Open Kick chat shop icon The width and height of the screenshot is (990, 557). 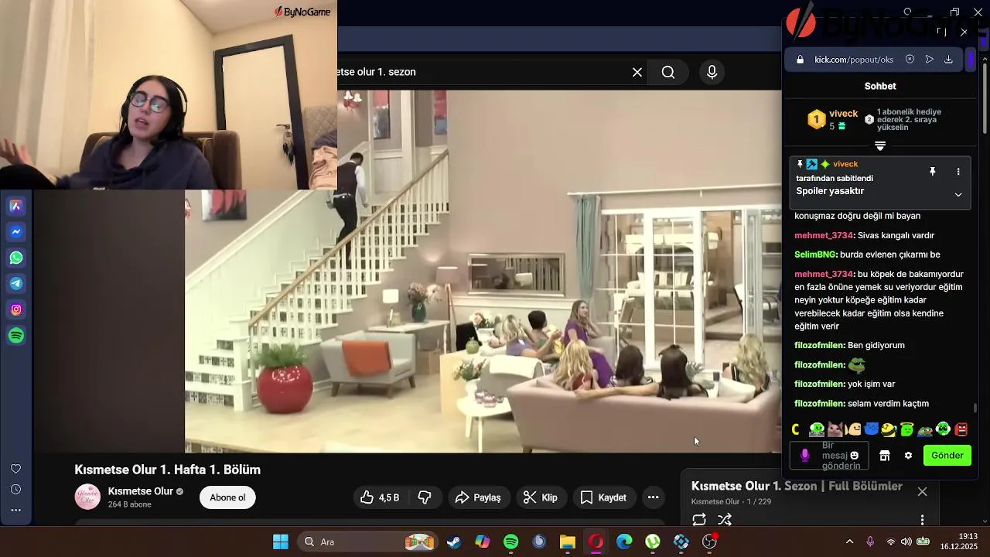coord(885,456)
